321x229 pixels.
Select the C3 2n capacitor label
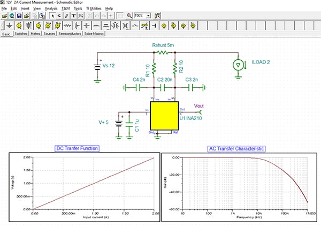pyautogui.click(x=192, y=80)
